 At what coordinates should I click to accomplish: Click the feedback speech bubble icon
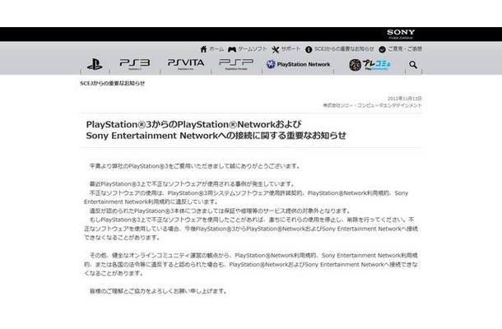pyautogui.click(x=383, y=49)
